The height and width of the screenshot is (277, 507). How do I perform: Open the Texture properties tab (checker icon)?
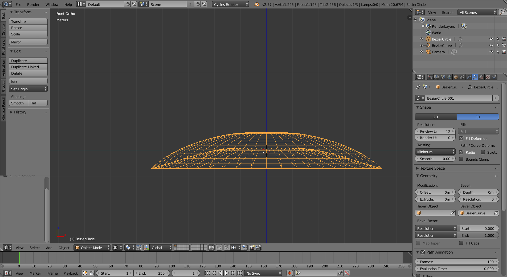pyautogui.click(x=488, y=77)
